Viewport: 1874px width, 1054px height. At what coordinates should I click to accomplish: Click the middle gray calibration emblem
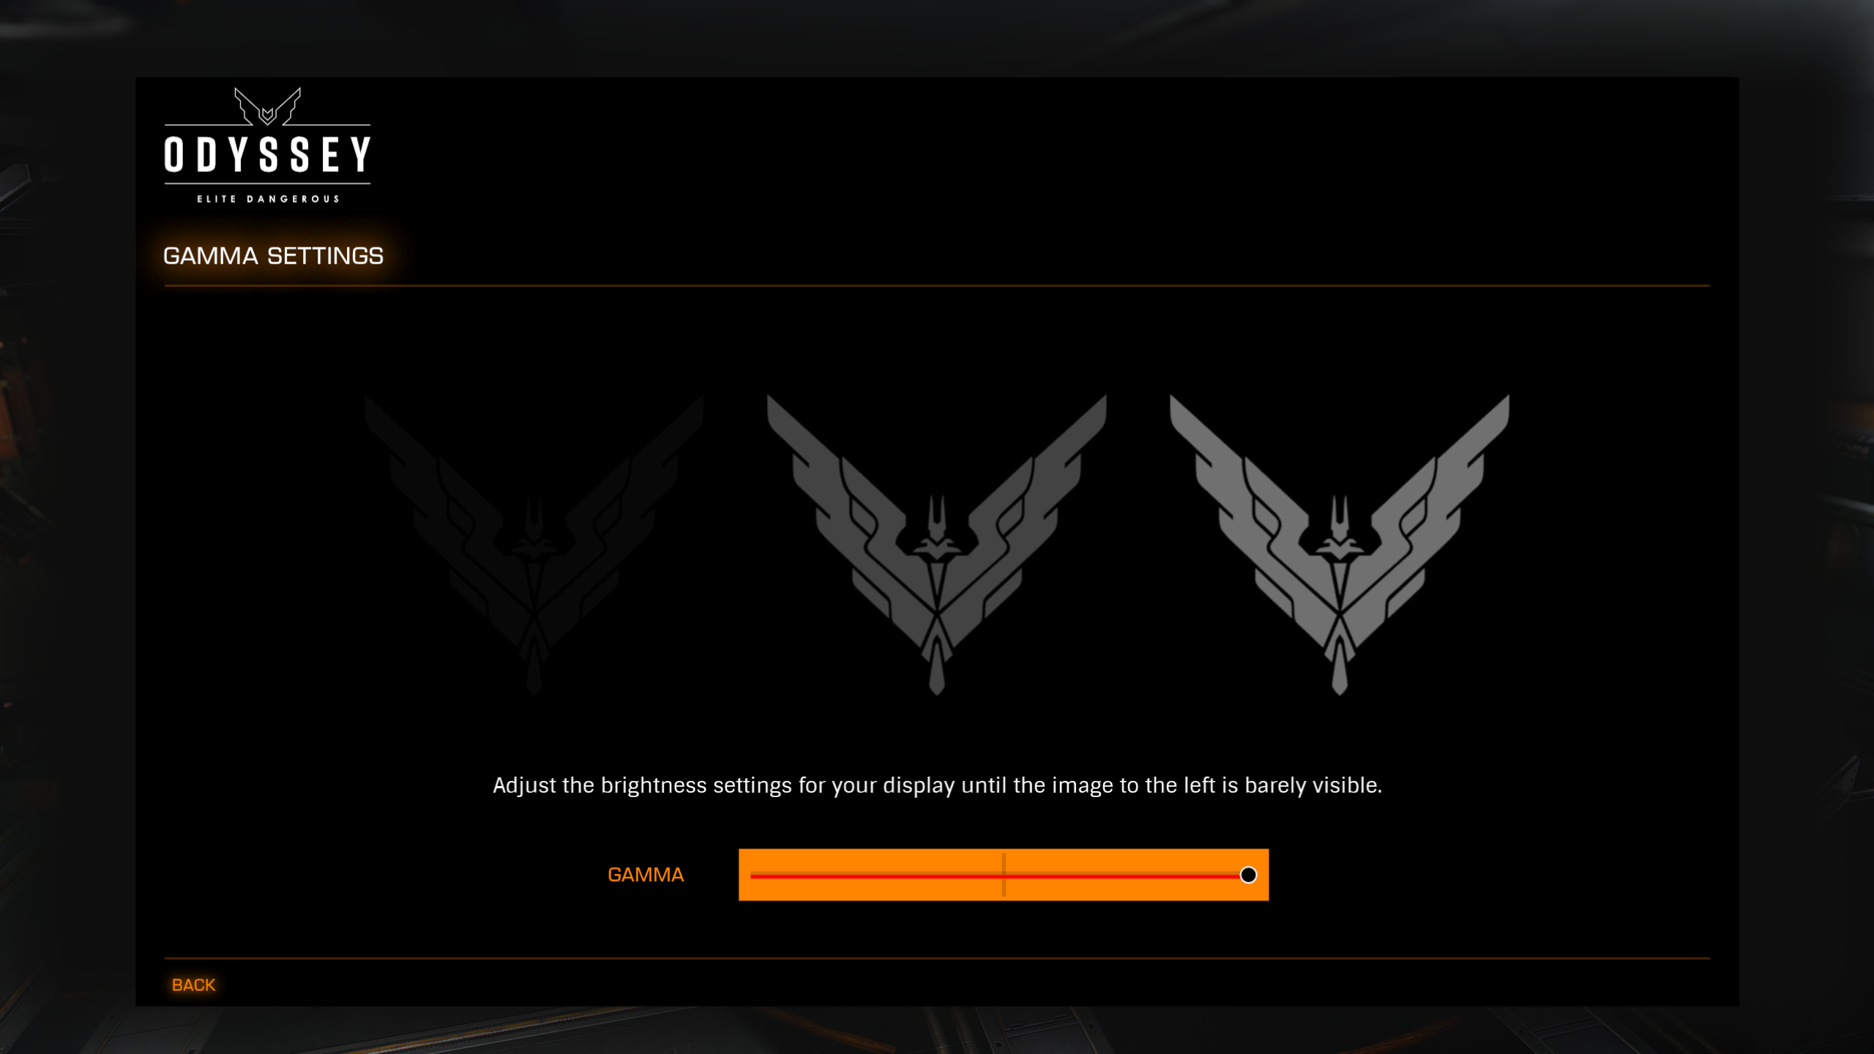[937, 545]
